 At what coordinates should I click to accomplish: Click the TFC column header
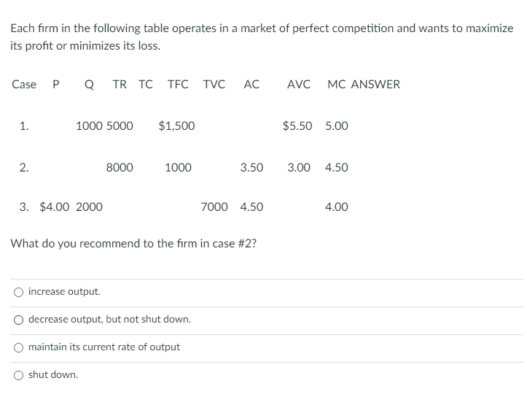tap(178, 84)
